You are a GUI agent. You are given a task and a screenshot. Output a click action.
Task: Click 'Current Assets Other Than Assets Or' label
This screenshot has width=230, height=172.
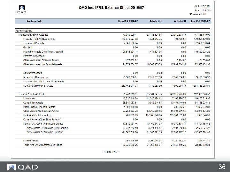42,119
